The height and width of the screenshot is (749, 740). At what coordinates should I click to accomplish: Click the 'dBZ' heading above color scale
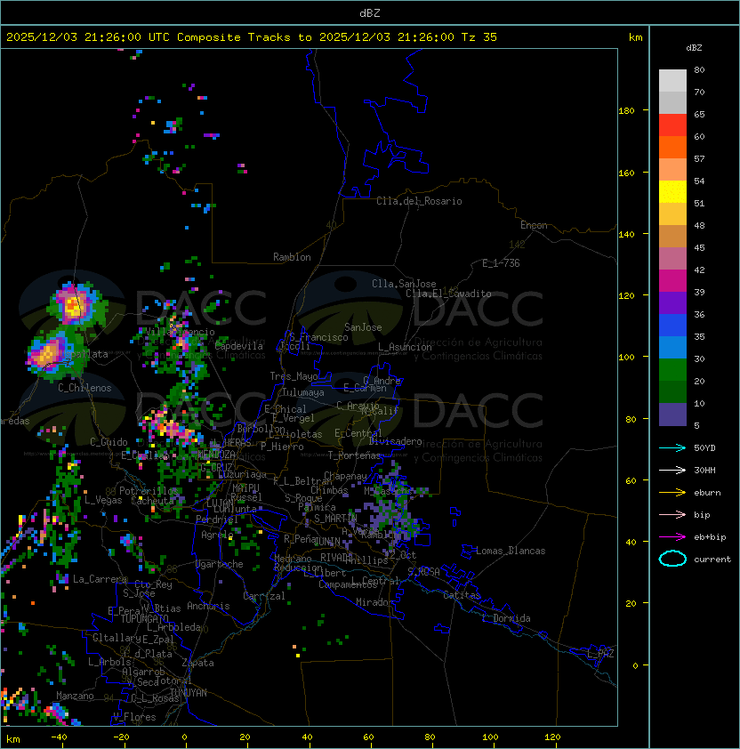click(694, 48)
